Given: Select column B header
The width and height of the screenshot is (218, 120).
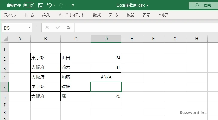Looking at the screenshot, I should pos(46,39).
